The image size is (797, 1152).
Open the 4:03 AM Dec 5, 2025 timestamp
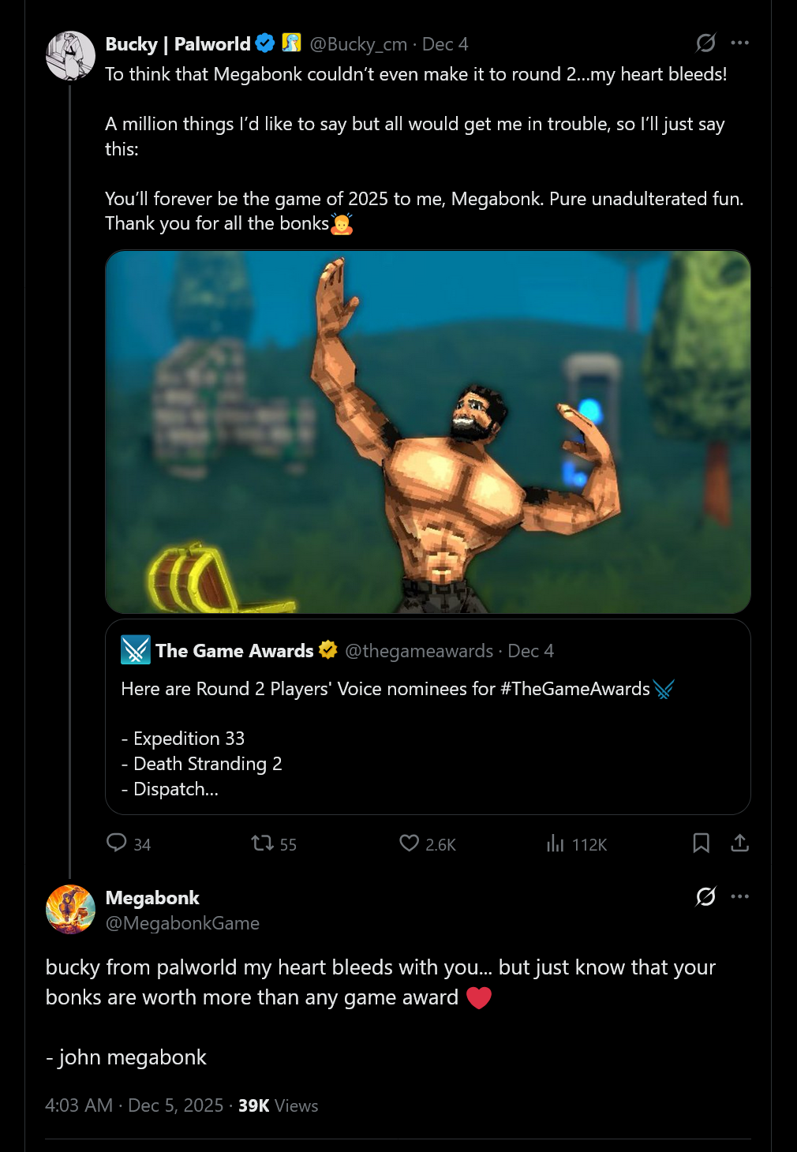tap(134, 1105)
